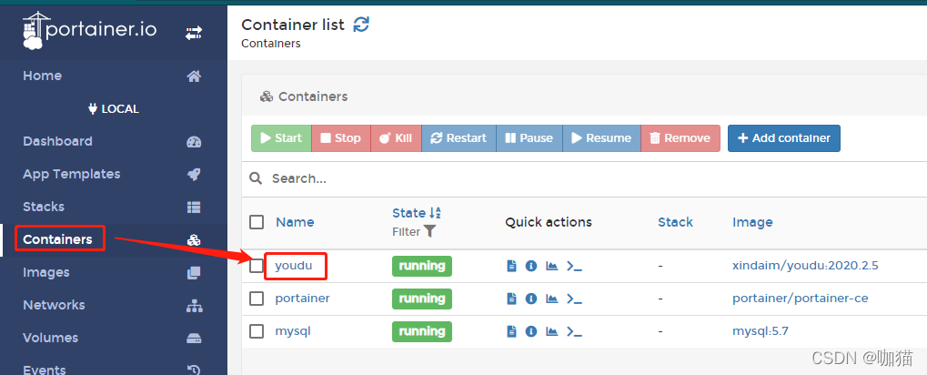Open image portainer/portainer-ce

point(801,299)
